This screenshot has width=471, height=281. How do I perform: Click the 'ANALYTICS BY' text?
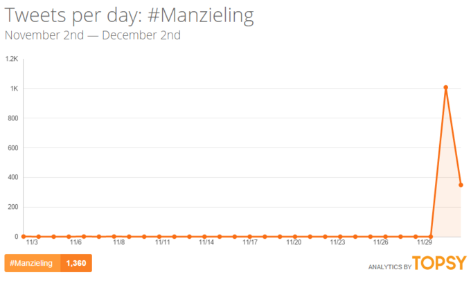[x=389, y=265]
